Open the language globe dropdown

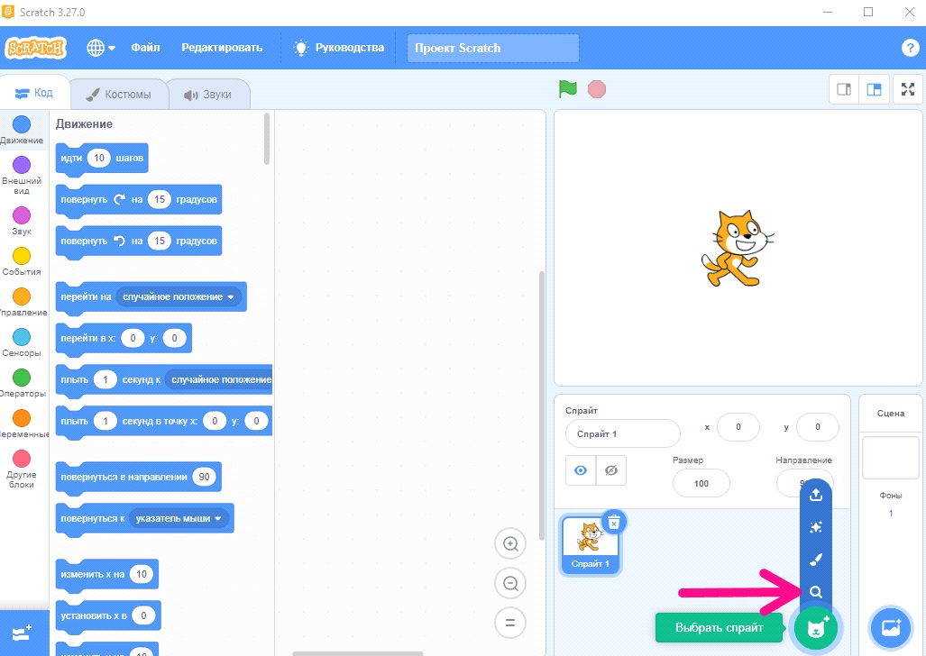pos(100,48)
